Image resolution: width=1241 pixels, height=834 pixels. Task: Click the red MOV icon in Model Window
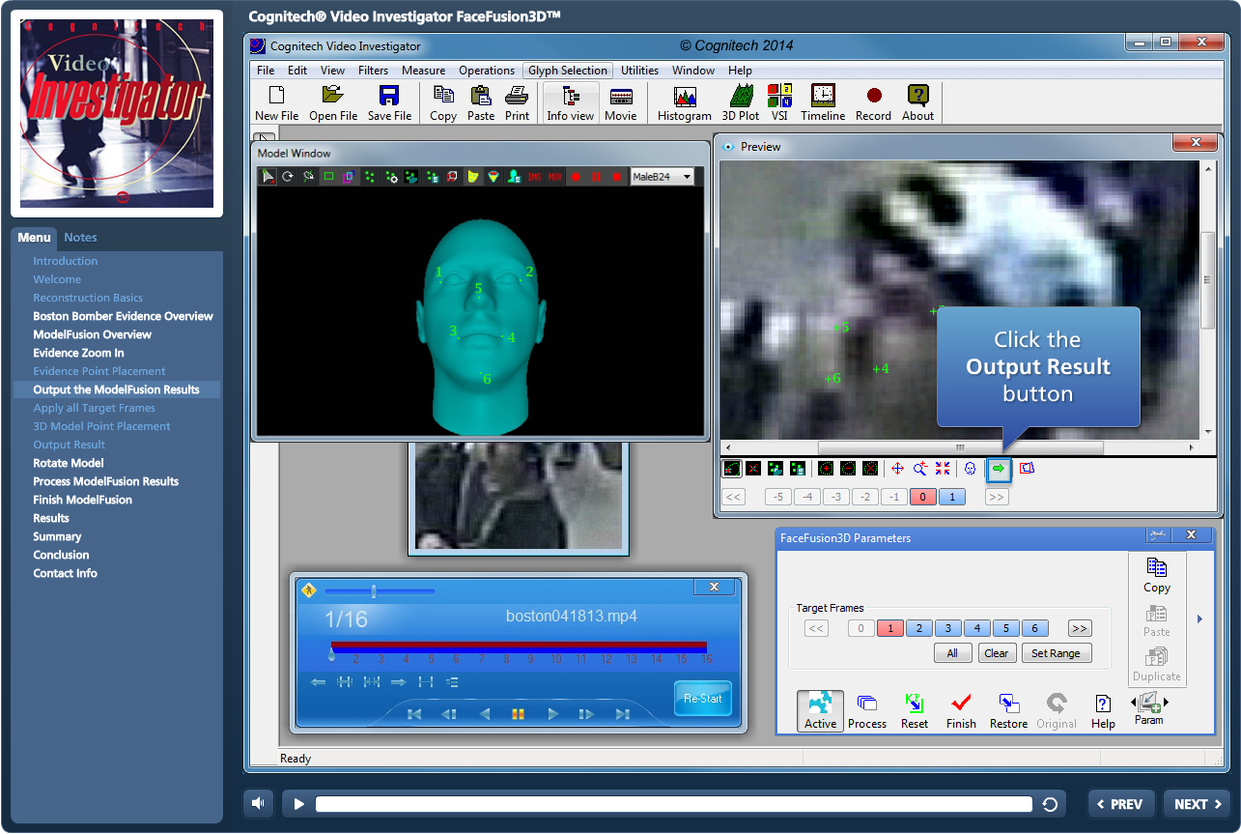554,177
